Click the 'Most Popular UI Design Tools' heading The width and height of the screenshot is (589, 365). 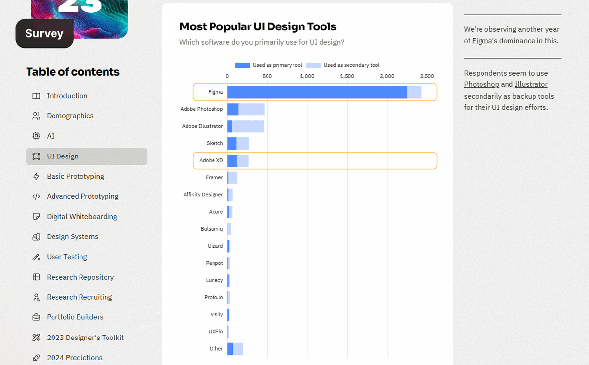coord(258,26)
